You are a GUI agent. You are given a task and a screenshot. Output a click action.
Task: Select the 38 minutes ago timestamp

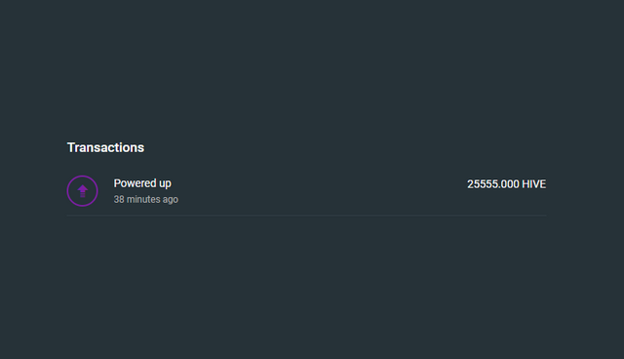(145, 199)
